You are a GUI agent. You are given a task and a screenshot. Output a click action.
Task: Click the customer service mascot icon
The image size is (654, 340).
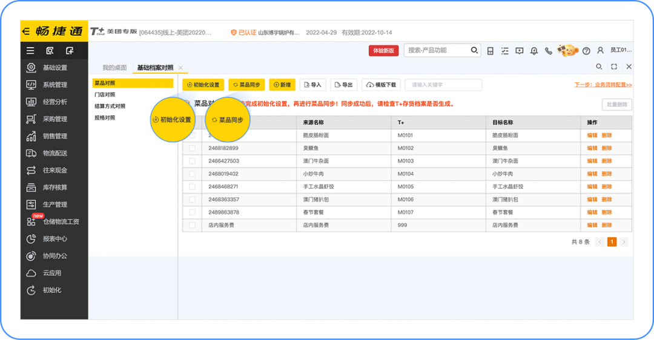(x=567, y=50)
